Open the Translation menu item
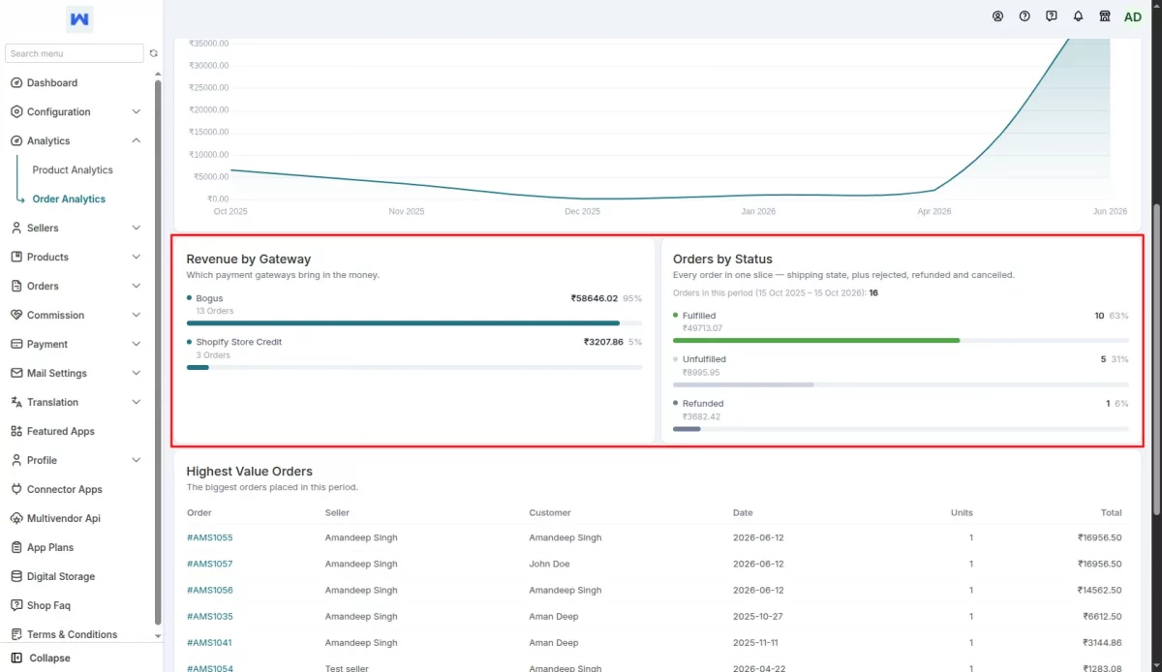 (x=77, y=403)
